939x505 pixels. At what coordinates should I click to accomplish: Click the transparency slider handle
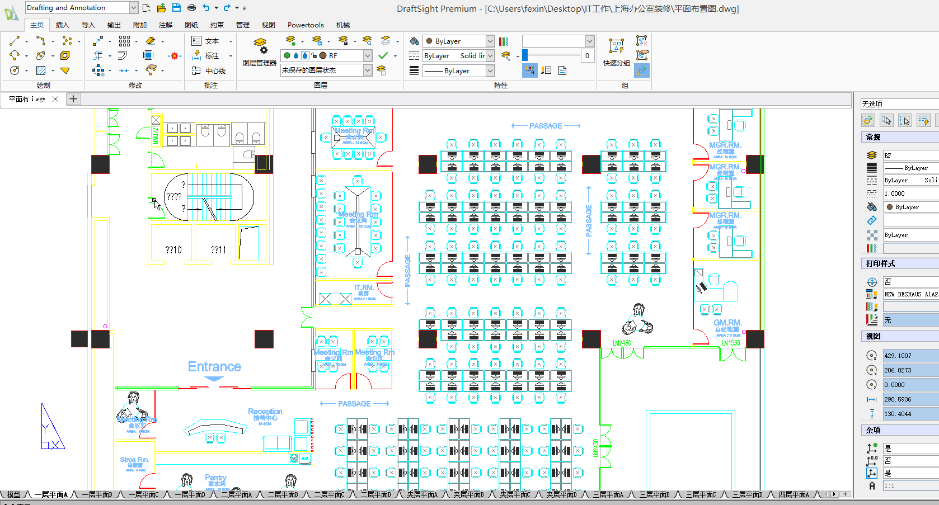tap(525, 55)
